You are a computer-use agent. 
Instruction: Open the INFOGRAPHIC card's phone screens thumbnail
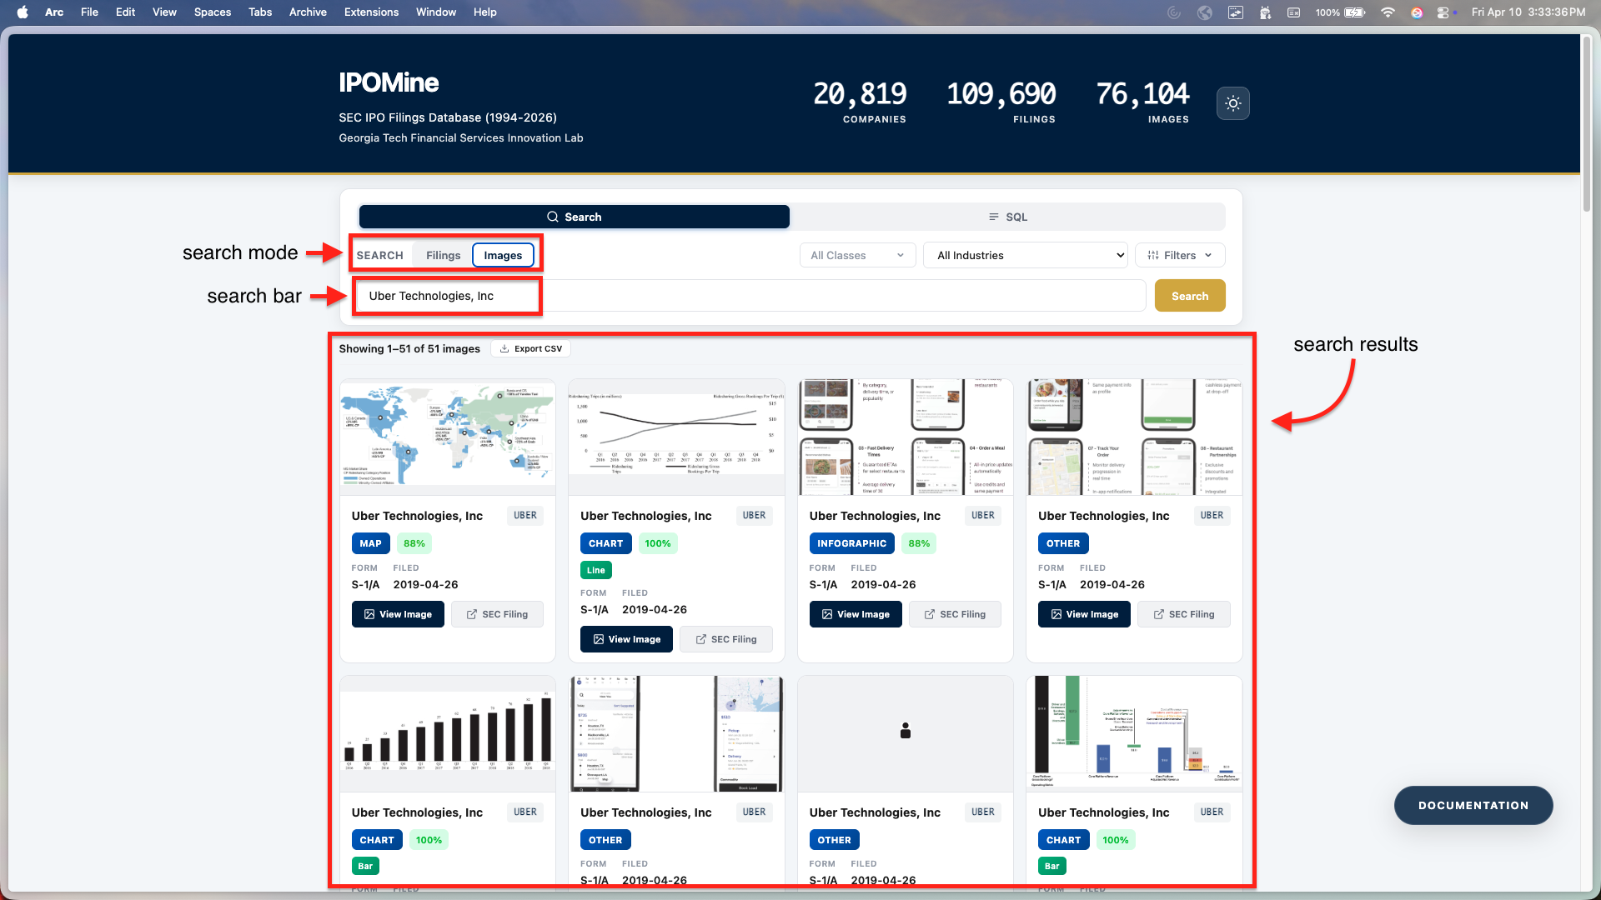pos(906,437)
